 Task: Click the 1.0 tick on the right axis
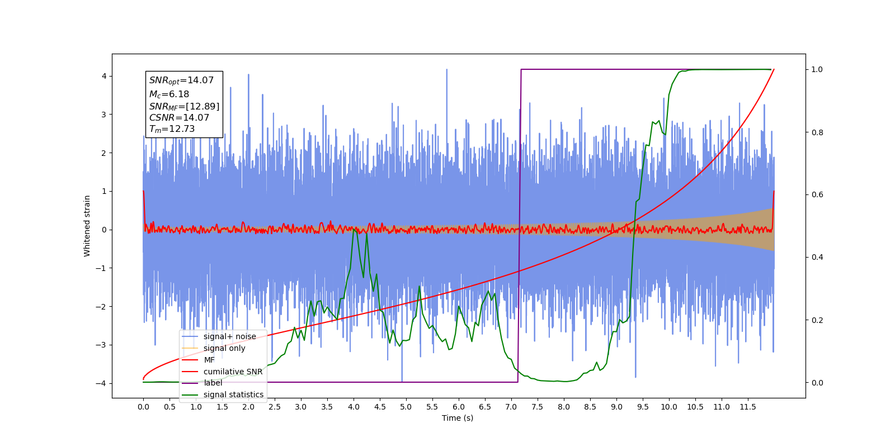click(x=817, y=69)
